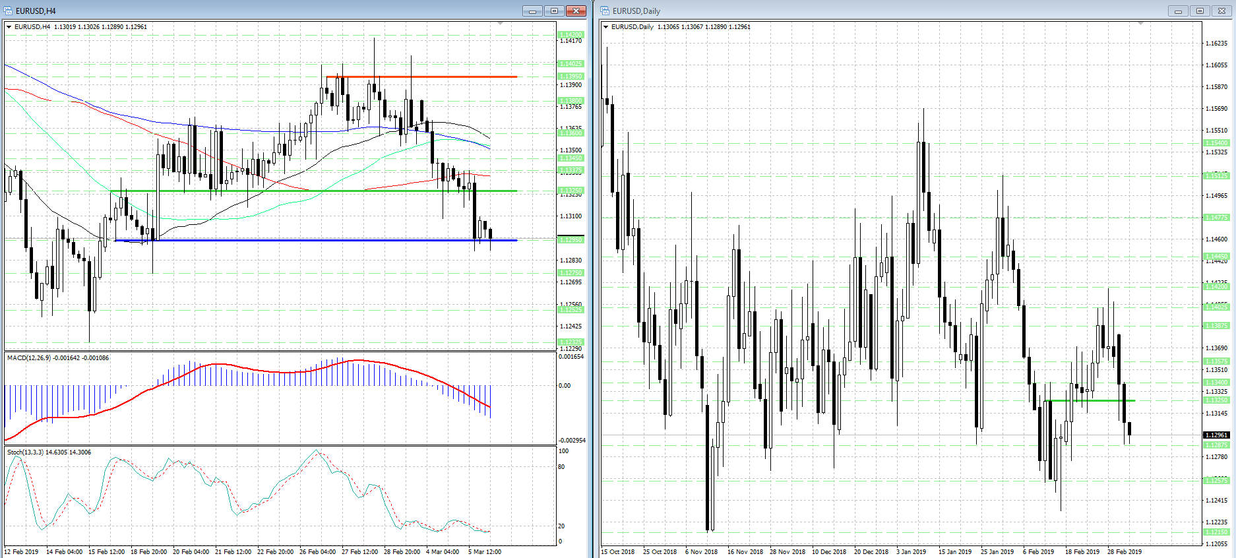Viewport: 1236px width, 558px height.
Task: Open the dropdown arrow beside EURUSD,H4 chart label
Action: (x=9, y=27)
